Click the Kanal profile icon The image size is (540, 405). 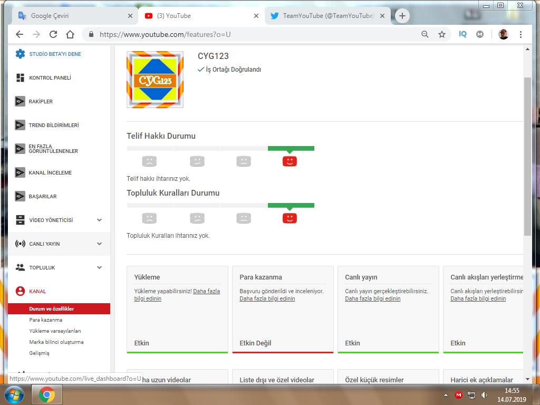[x=21, y=291]
